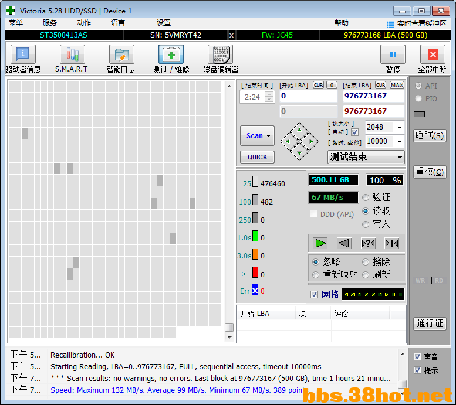Image resolution: width=456 pixels, height=405 pixels.
Task: Toggle the Grid (网格) checkbox
Action: click(x=314, y=295)
